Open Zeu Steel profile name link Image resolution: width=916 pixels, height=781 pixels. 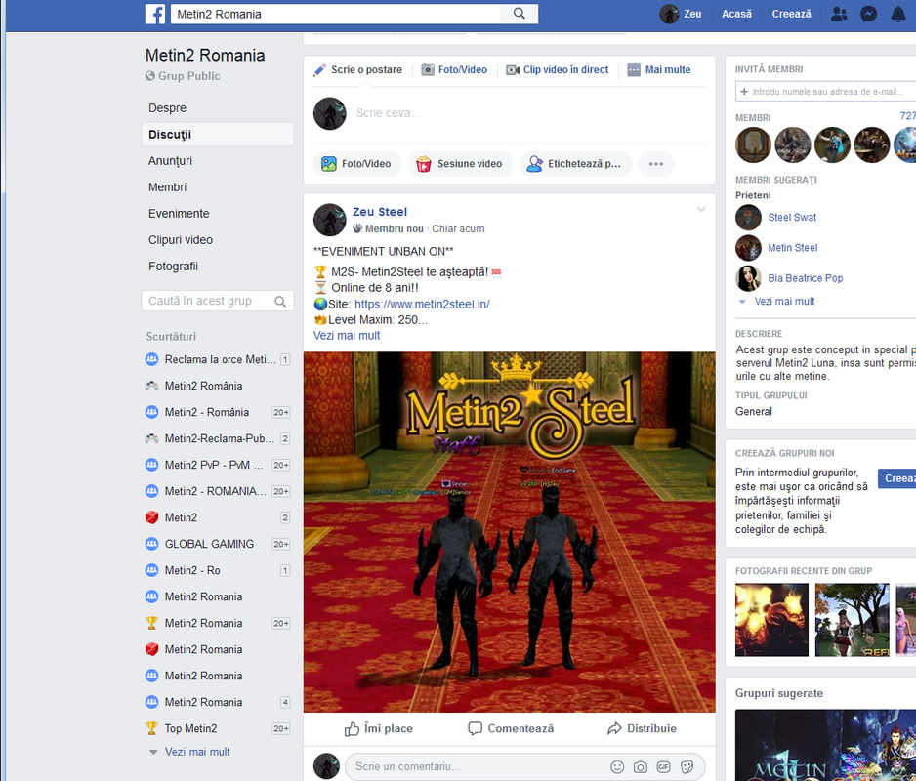coord(380,212)
